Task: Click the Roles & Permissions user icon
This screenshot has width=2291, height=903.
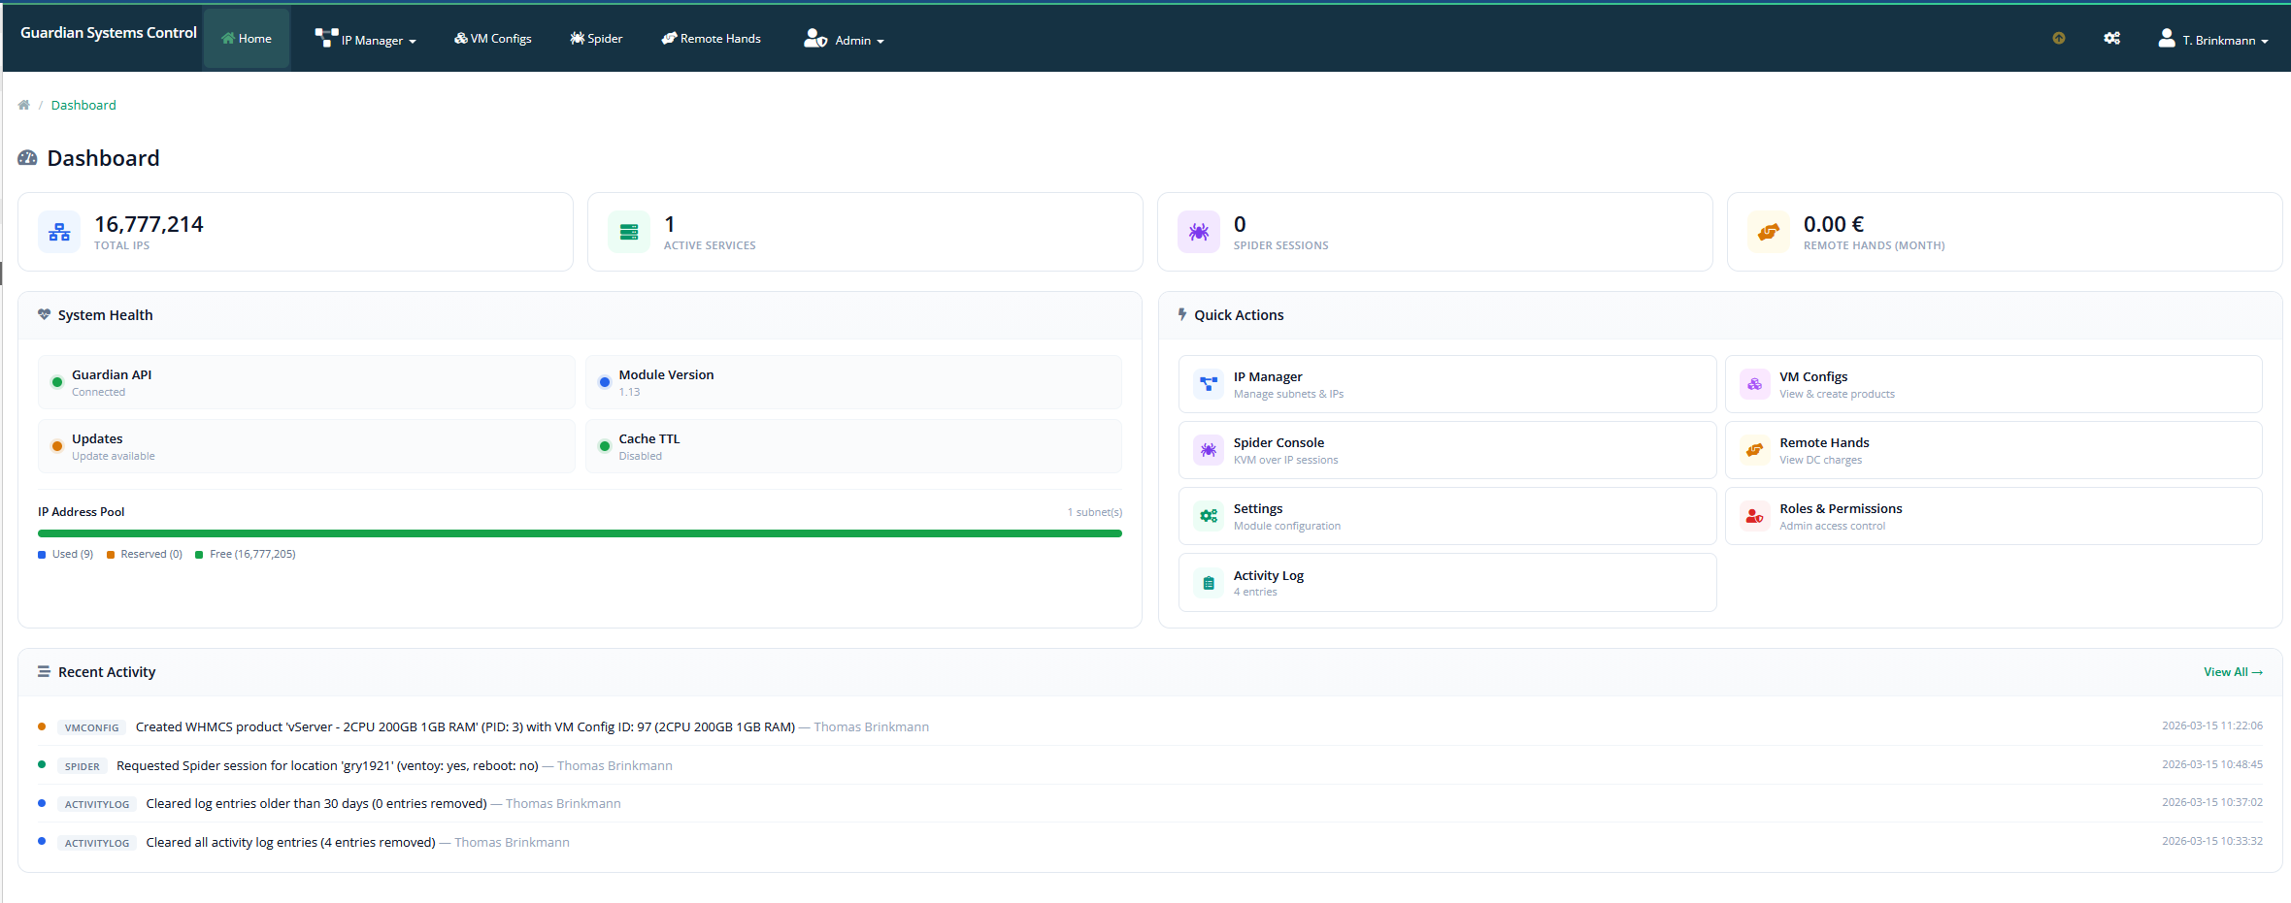Action: [1755, 516]
